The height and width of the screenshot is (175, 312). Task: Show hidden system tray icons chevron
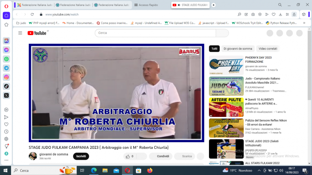pos(259,170)
